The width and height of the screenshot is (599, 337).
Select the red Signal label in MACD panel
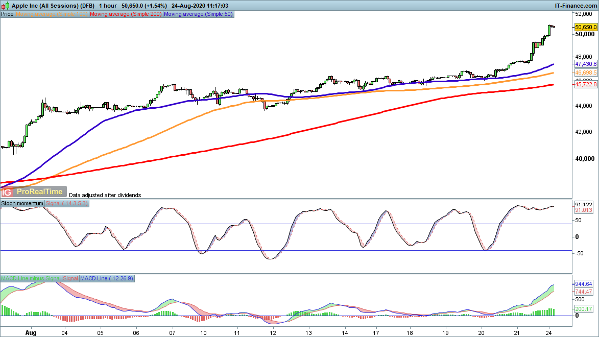click(x=70, y=278)
